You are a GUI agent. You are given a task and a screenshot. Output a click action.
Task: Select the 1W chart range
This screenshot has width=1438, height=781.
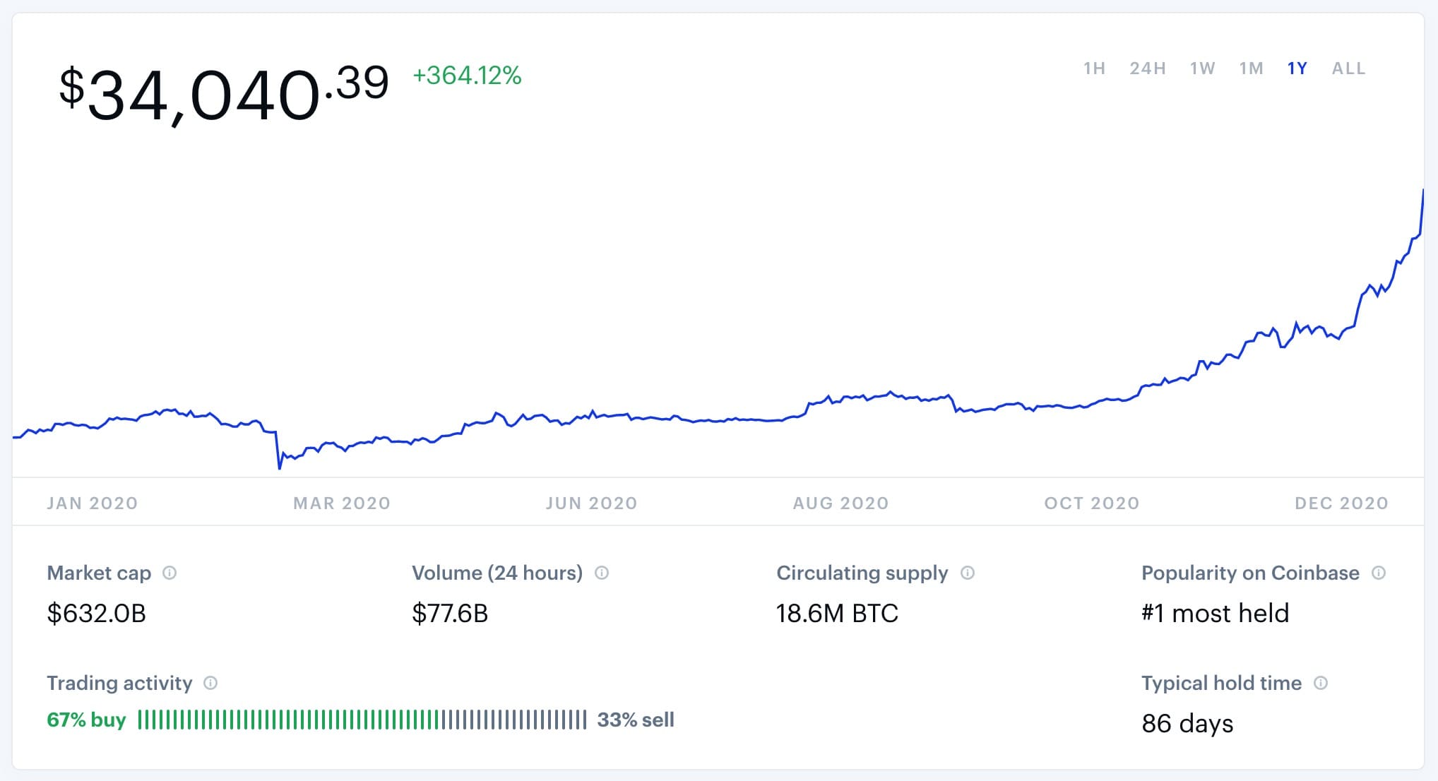pos(1201,68)
